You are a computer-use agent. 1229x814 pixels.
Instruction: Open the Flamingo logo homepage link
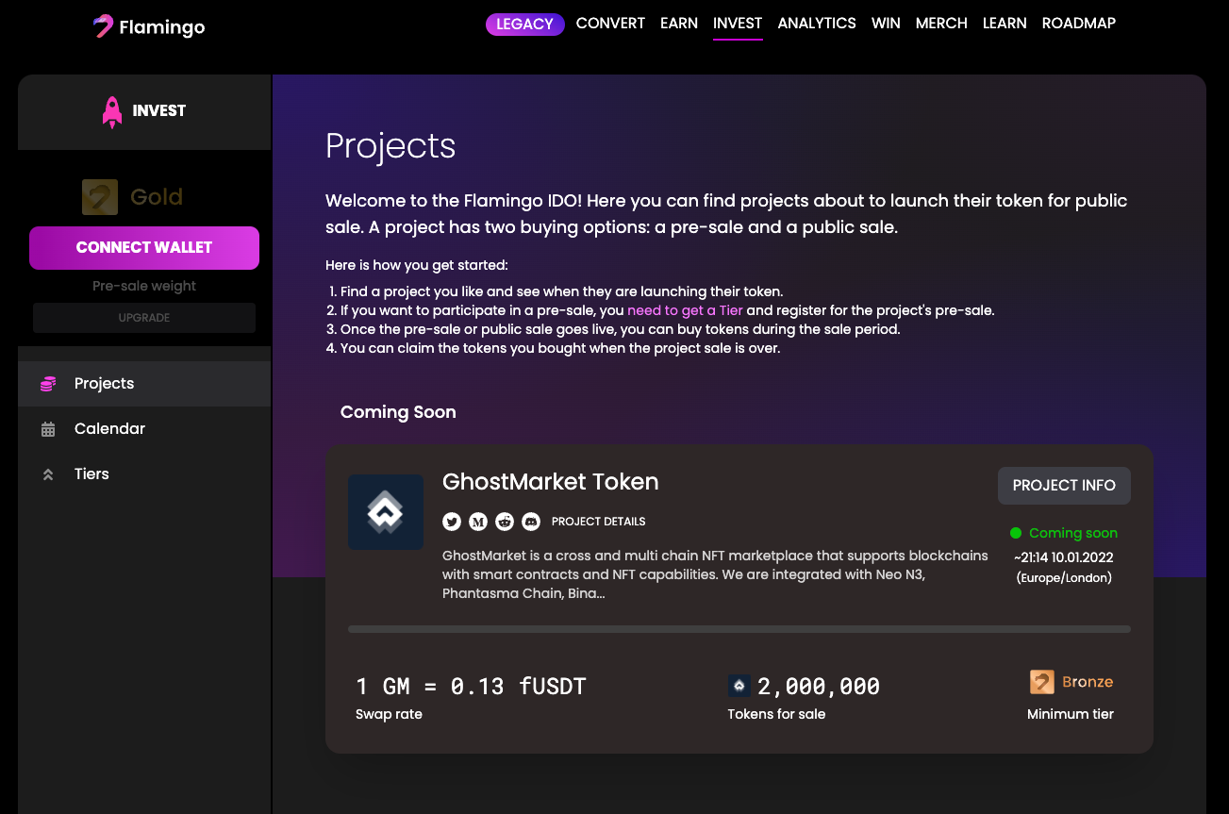pyautogui.click(x=149, y=26)
